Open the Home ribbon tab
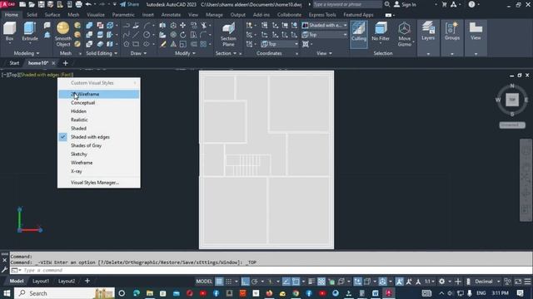533x299 pixels. coord(11,15)
